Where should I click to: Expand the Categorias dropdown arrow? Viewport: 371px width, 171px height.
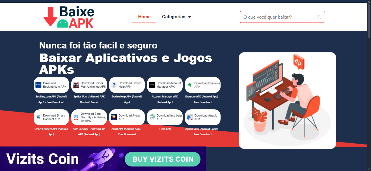[x=190, y=17]
